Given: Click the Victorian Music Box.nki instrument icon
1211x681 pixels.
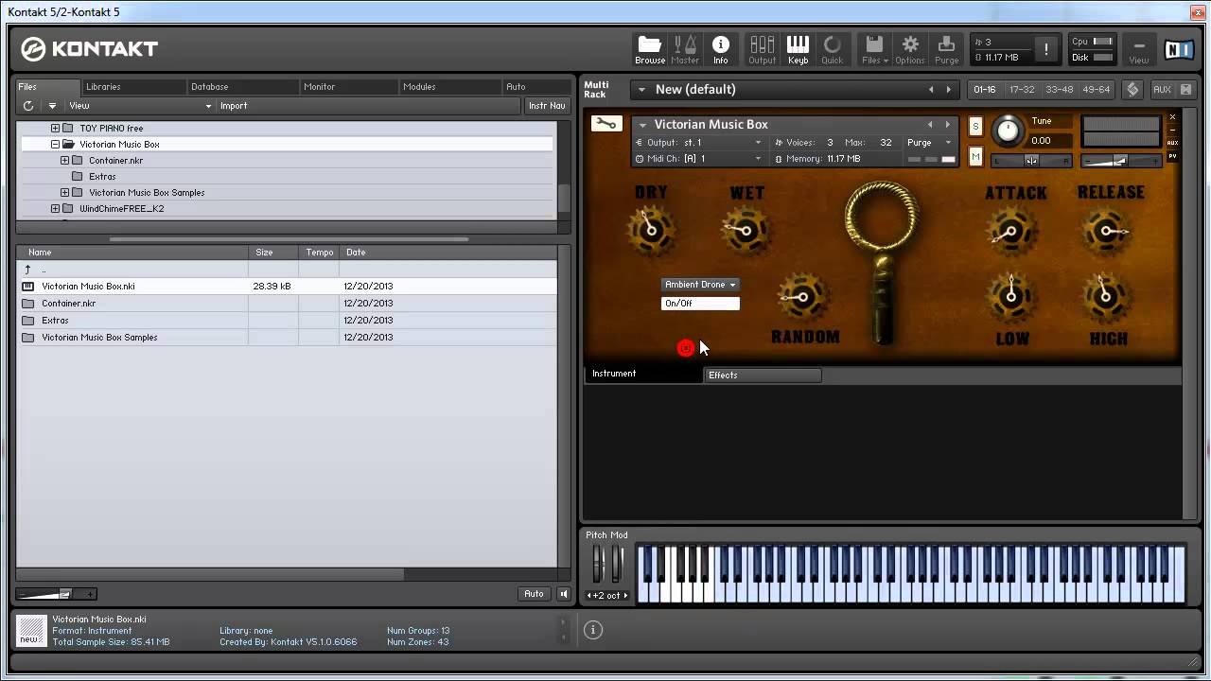Looking at the screenshot, I should pos(27,287).
